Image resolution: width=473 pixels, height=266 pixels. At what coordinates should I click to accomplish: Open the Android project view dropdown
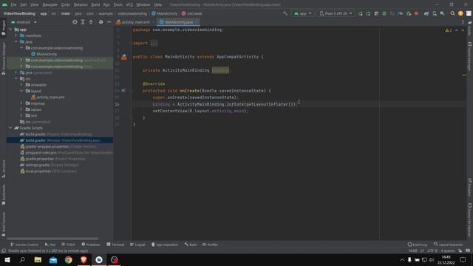24,22
